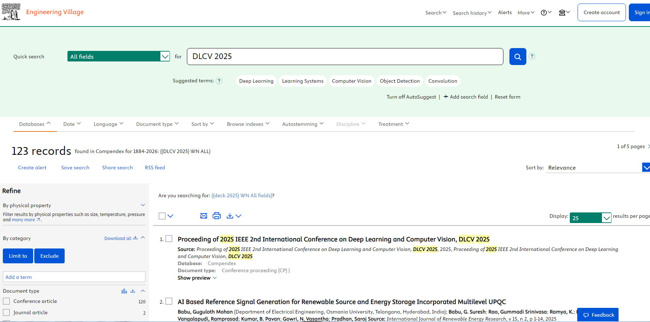Open the Autostemming tab
The image size is (650, 322).
point(303,124)
